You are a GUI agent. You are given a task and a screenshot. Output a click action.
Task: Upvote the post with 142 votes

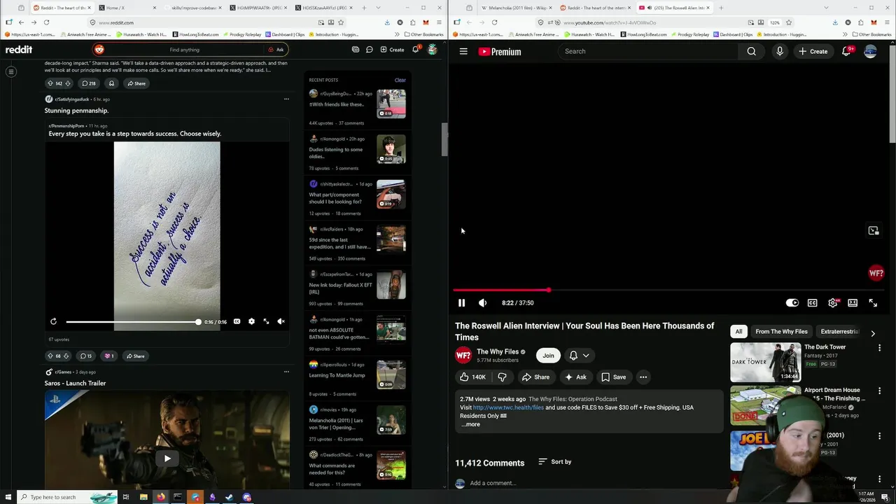tap(50, 83)
